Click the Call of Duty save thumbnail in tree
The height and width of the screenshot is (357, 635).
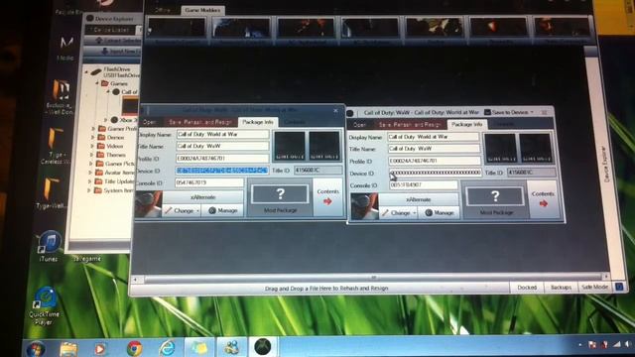[x=130, y=105]
